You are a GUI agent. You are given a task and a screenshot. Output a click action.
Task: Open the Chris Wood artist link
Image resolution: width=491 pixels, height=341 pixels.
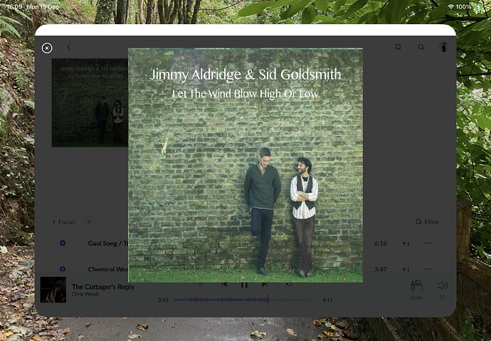tap(85, 294)
